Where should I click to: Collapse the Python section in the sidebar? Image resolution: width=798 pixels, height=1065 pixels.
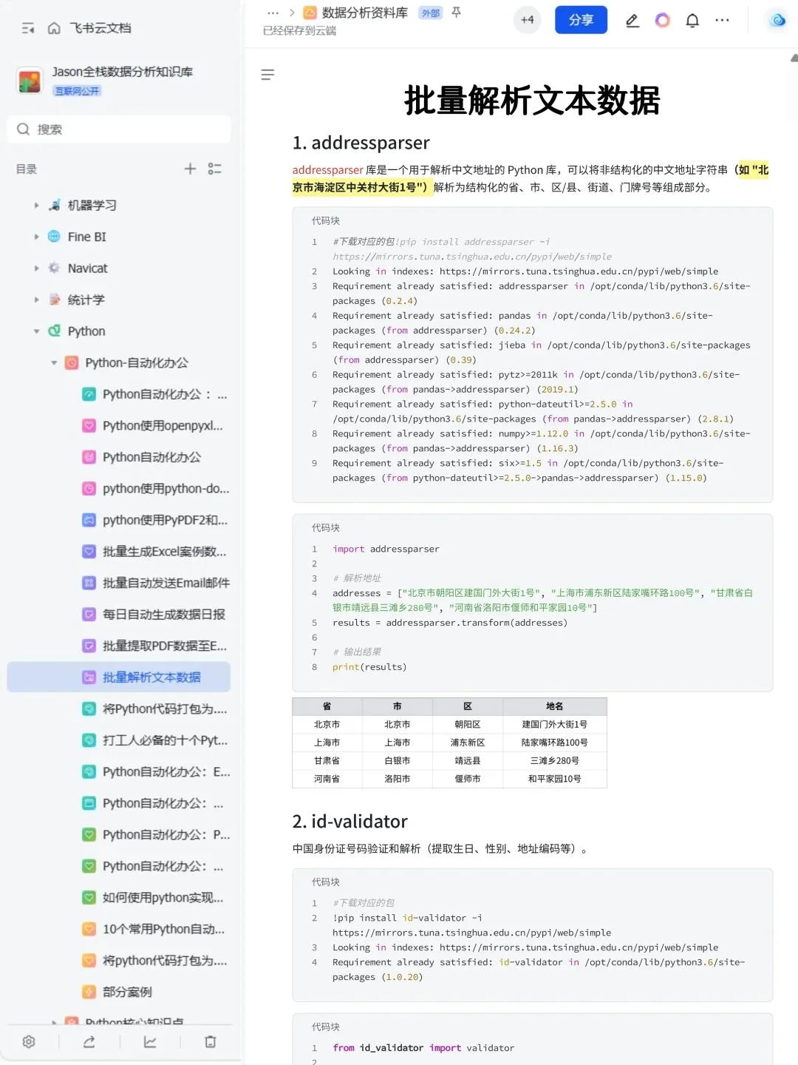click(x=36, y=331)
